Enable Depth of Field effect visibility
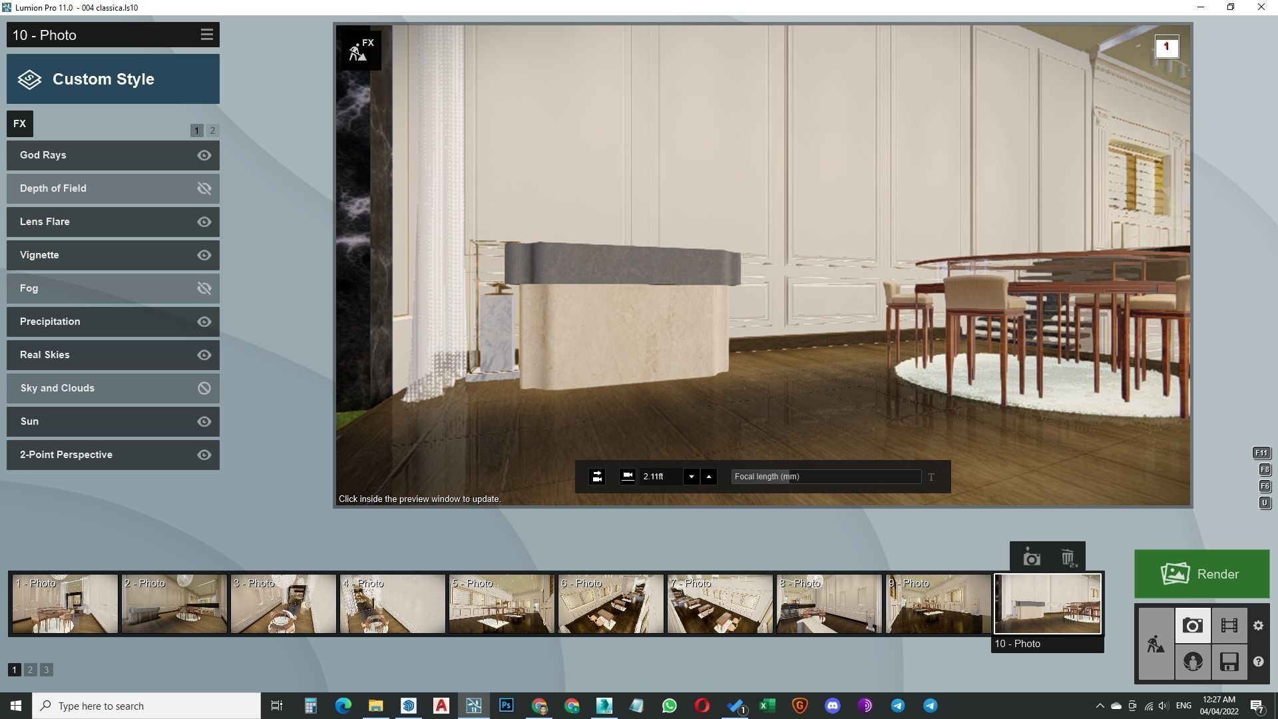 (x=204, y=188)
